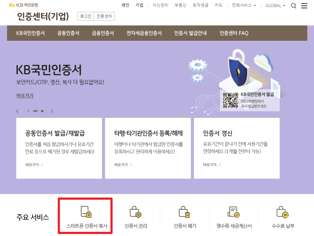Click the 인증서 갱신 card title
314x236 pixels.
[218, 133]
